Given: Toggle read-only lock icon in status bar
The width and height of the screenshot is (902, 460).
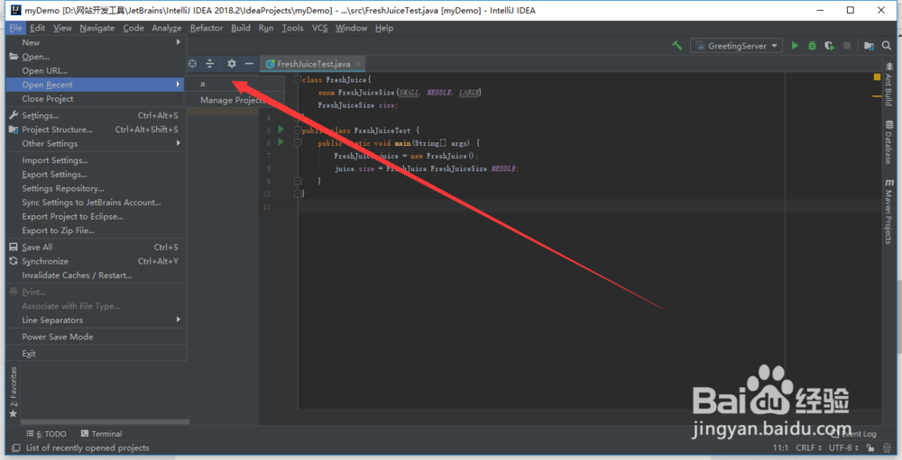Looking at the screenshot, I should tap(870, 448).
